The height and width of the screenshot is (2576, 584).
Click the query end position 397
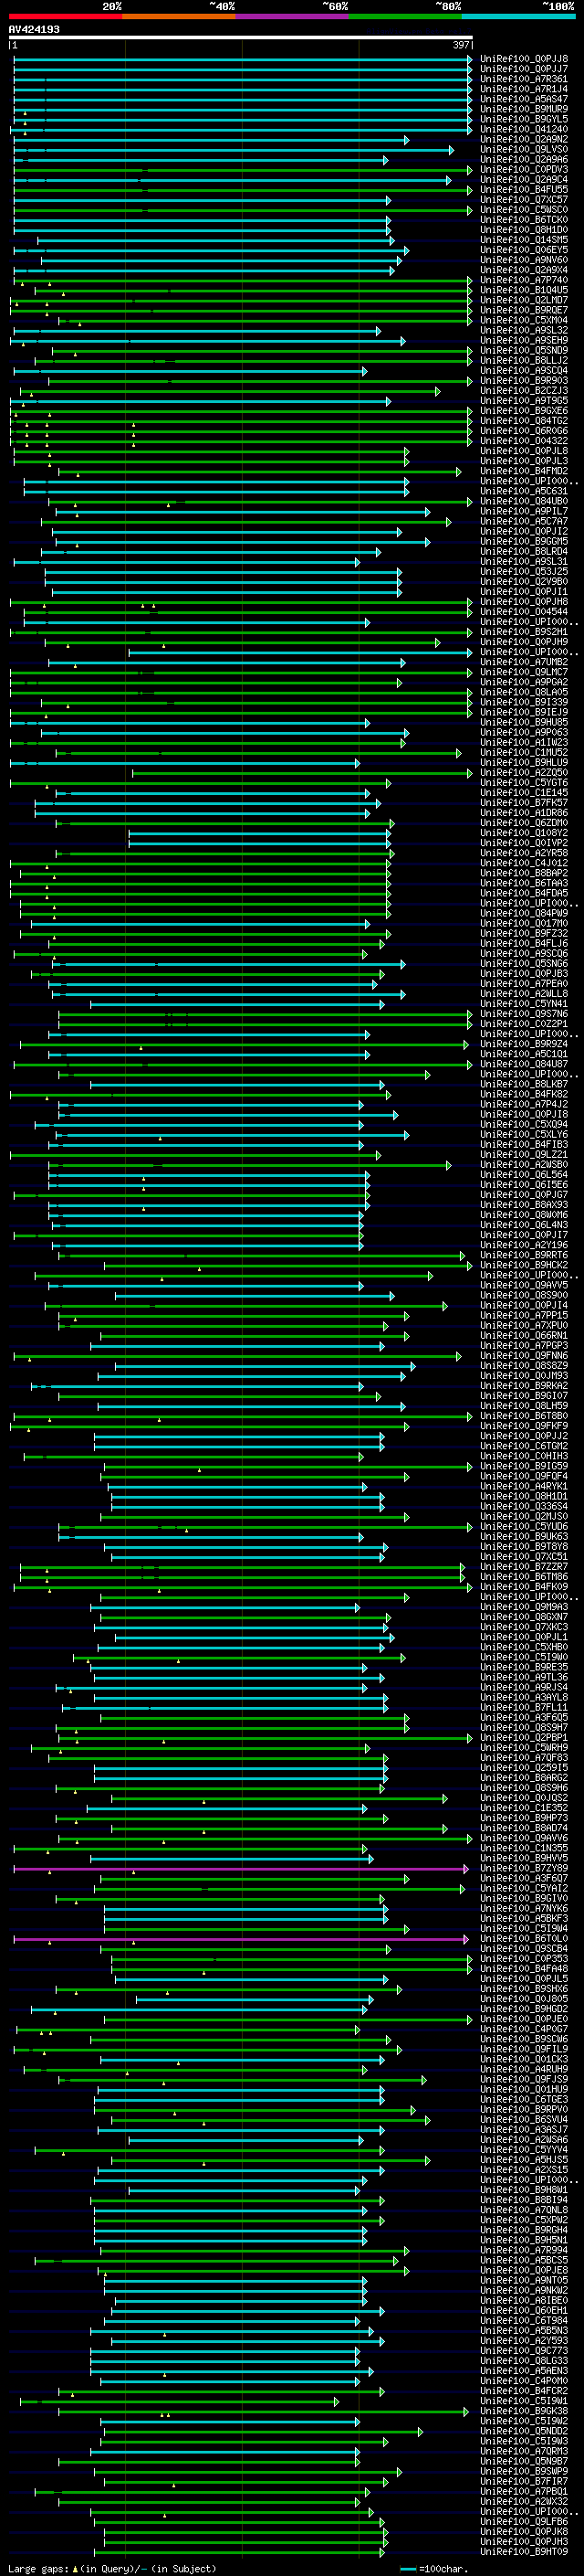(x=461, y=45)
